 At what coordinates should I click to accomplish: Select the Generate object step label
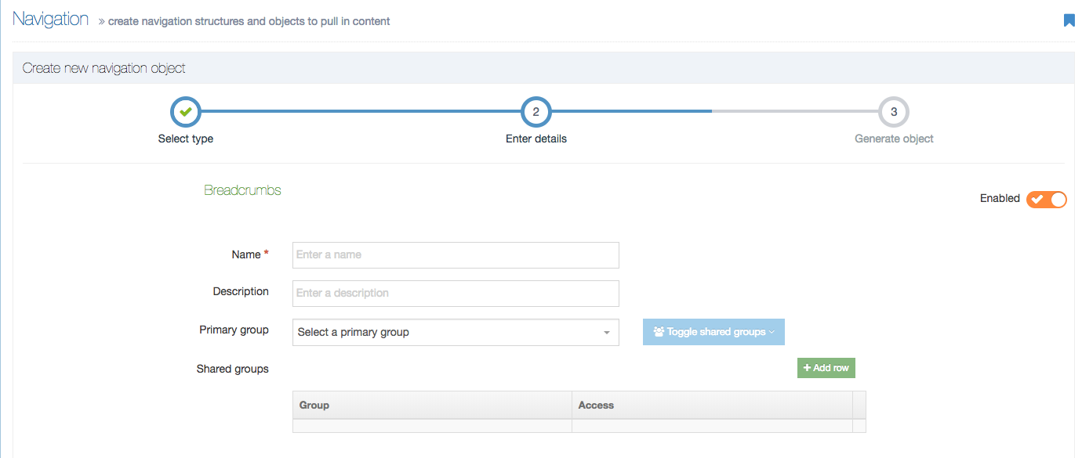(893, 138)
